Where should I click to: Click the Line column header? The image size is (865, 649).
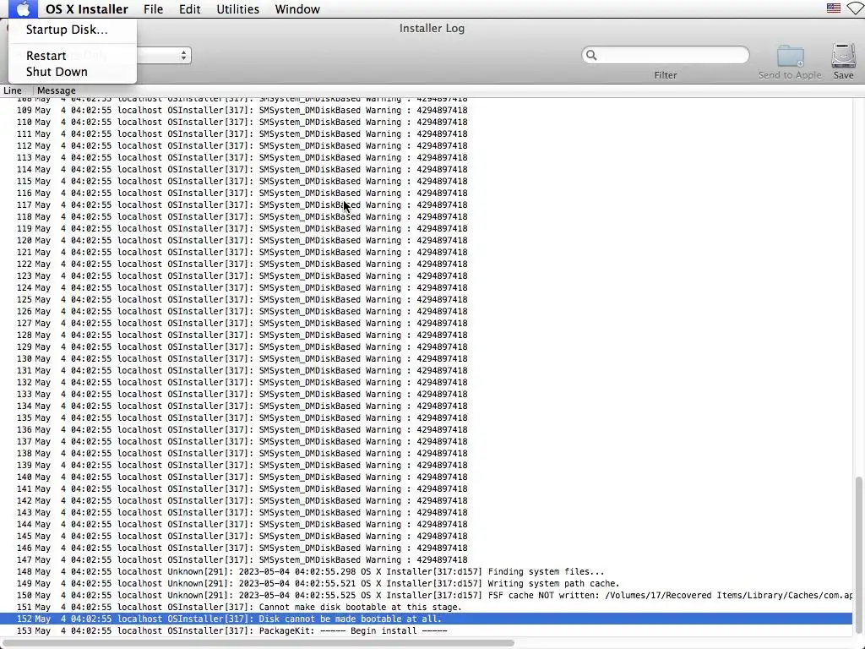click(13, 90)
